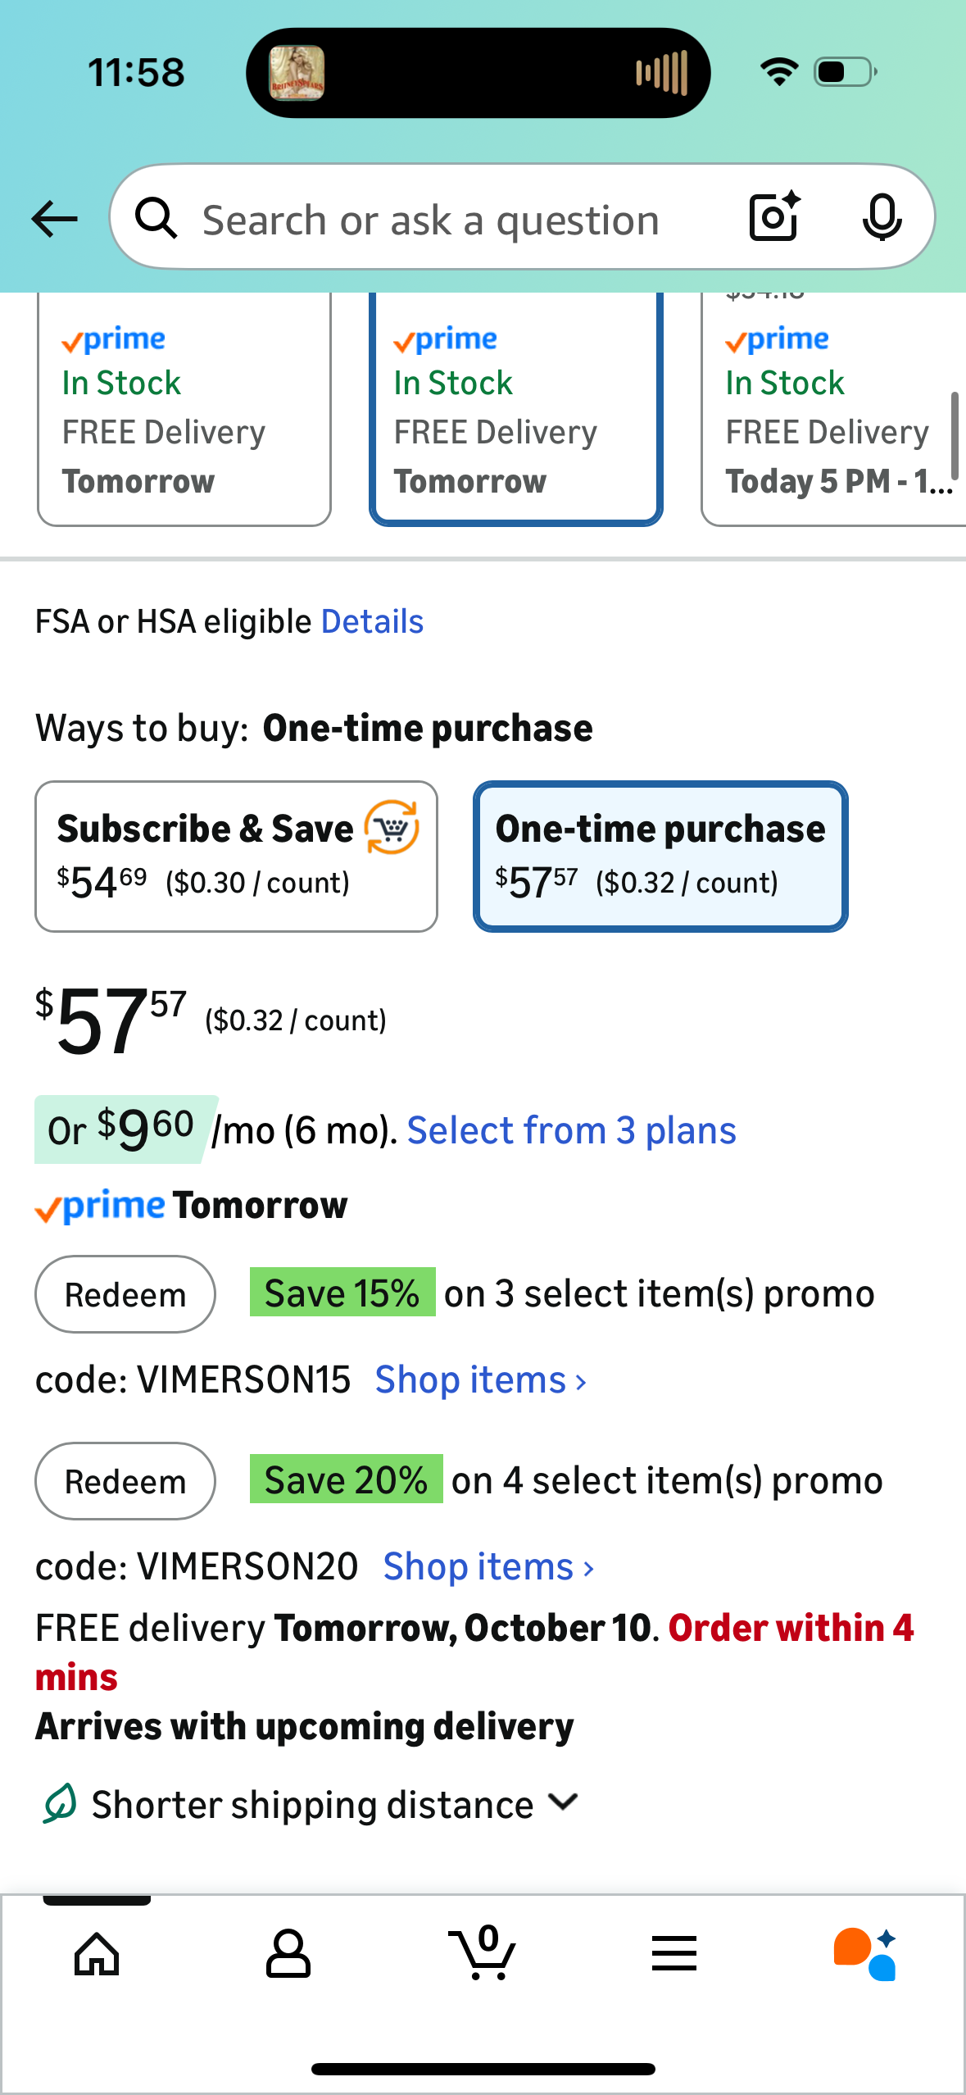Tap the microphone voice search icon
The width and height of the screenshot is (966, 2095).
(x=882, y=218)
